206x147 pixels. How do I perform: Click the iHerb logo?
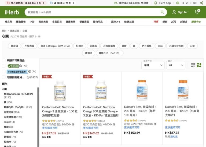pyautogui.click(x=12, y=12)
